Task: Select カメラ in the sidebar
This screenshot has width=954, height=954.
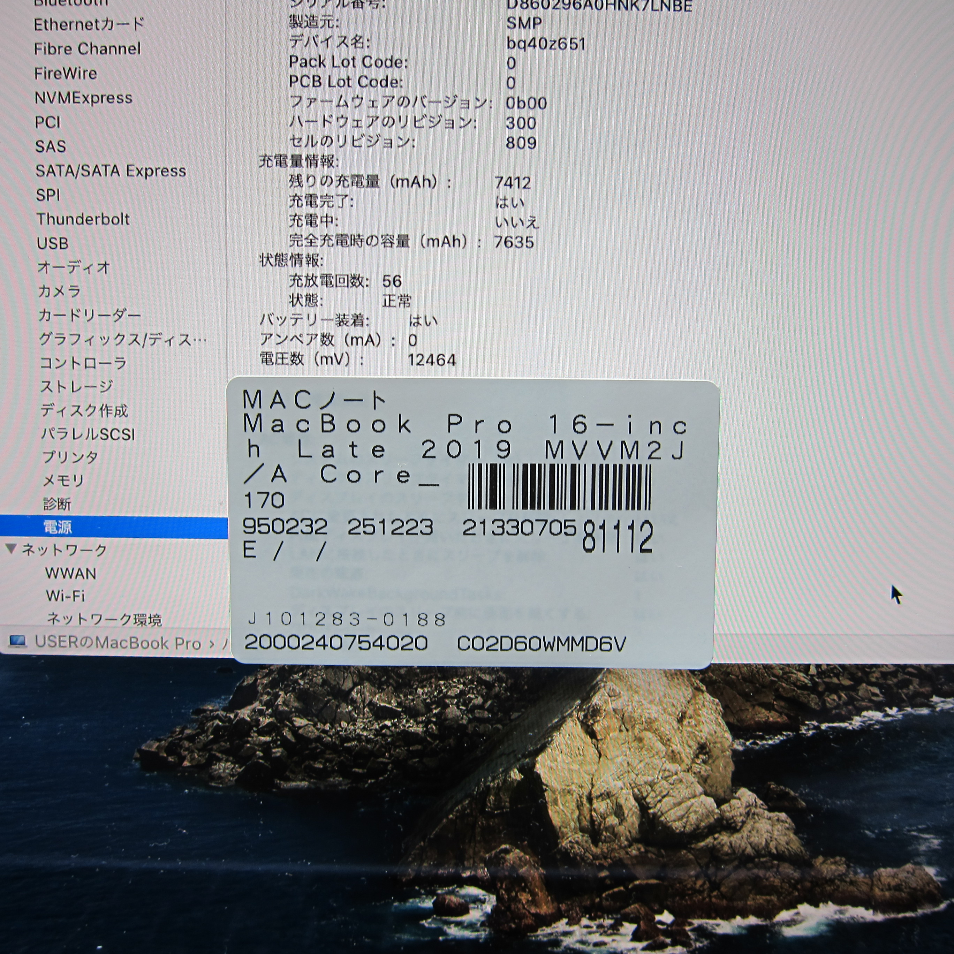Action: [x=59, y=291]
